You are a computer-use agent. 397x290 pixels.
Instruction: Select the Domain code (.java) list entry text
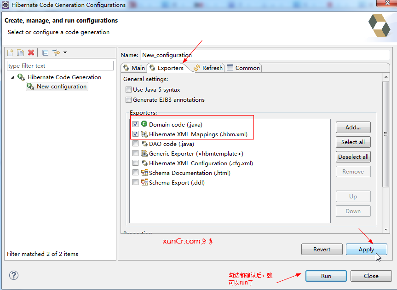tap(175, 124)
